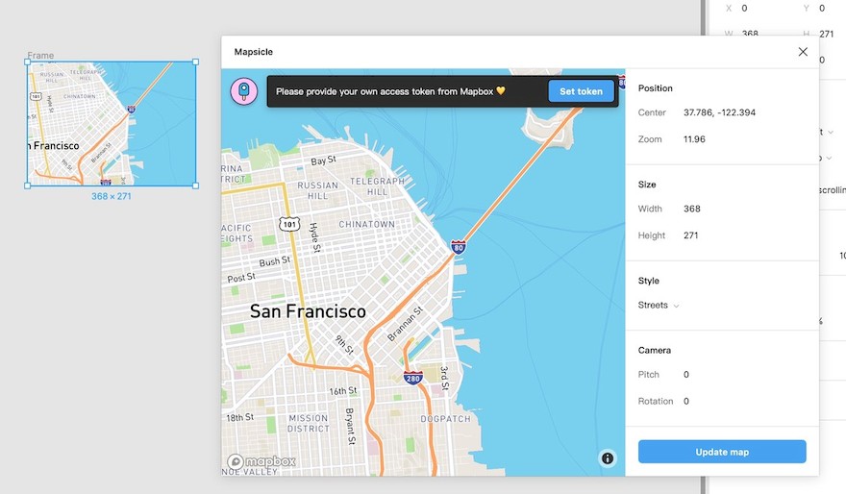Click the Bryant St street label
This screenshot has height=494, width=846.
coord(351,426)
